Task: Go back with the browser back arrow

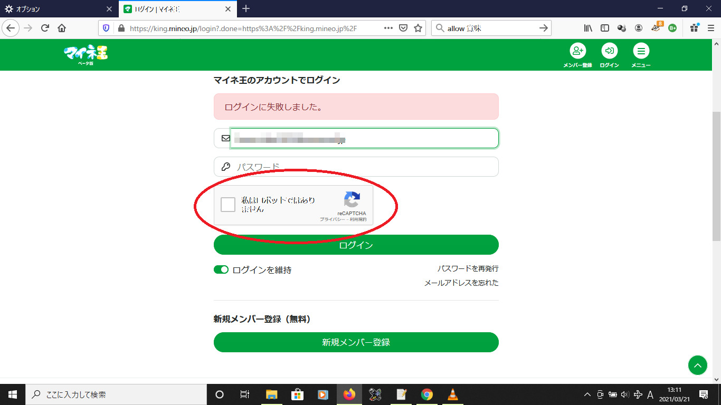Action: pyautogui.click(x=12, y=28)
